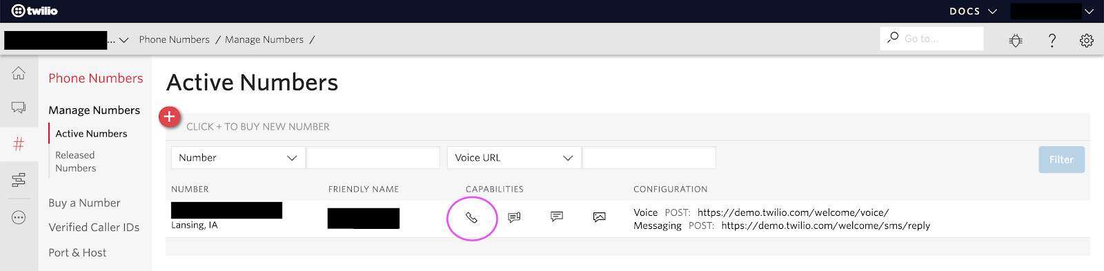Open the demo.twilio.com welcome voice URL link
This screenshot has width=1104, height=271.
(793, 212)
